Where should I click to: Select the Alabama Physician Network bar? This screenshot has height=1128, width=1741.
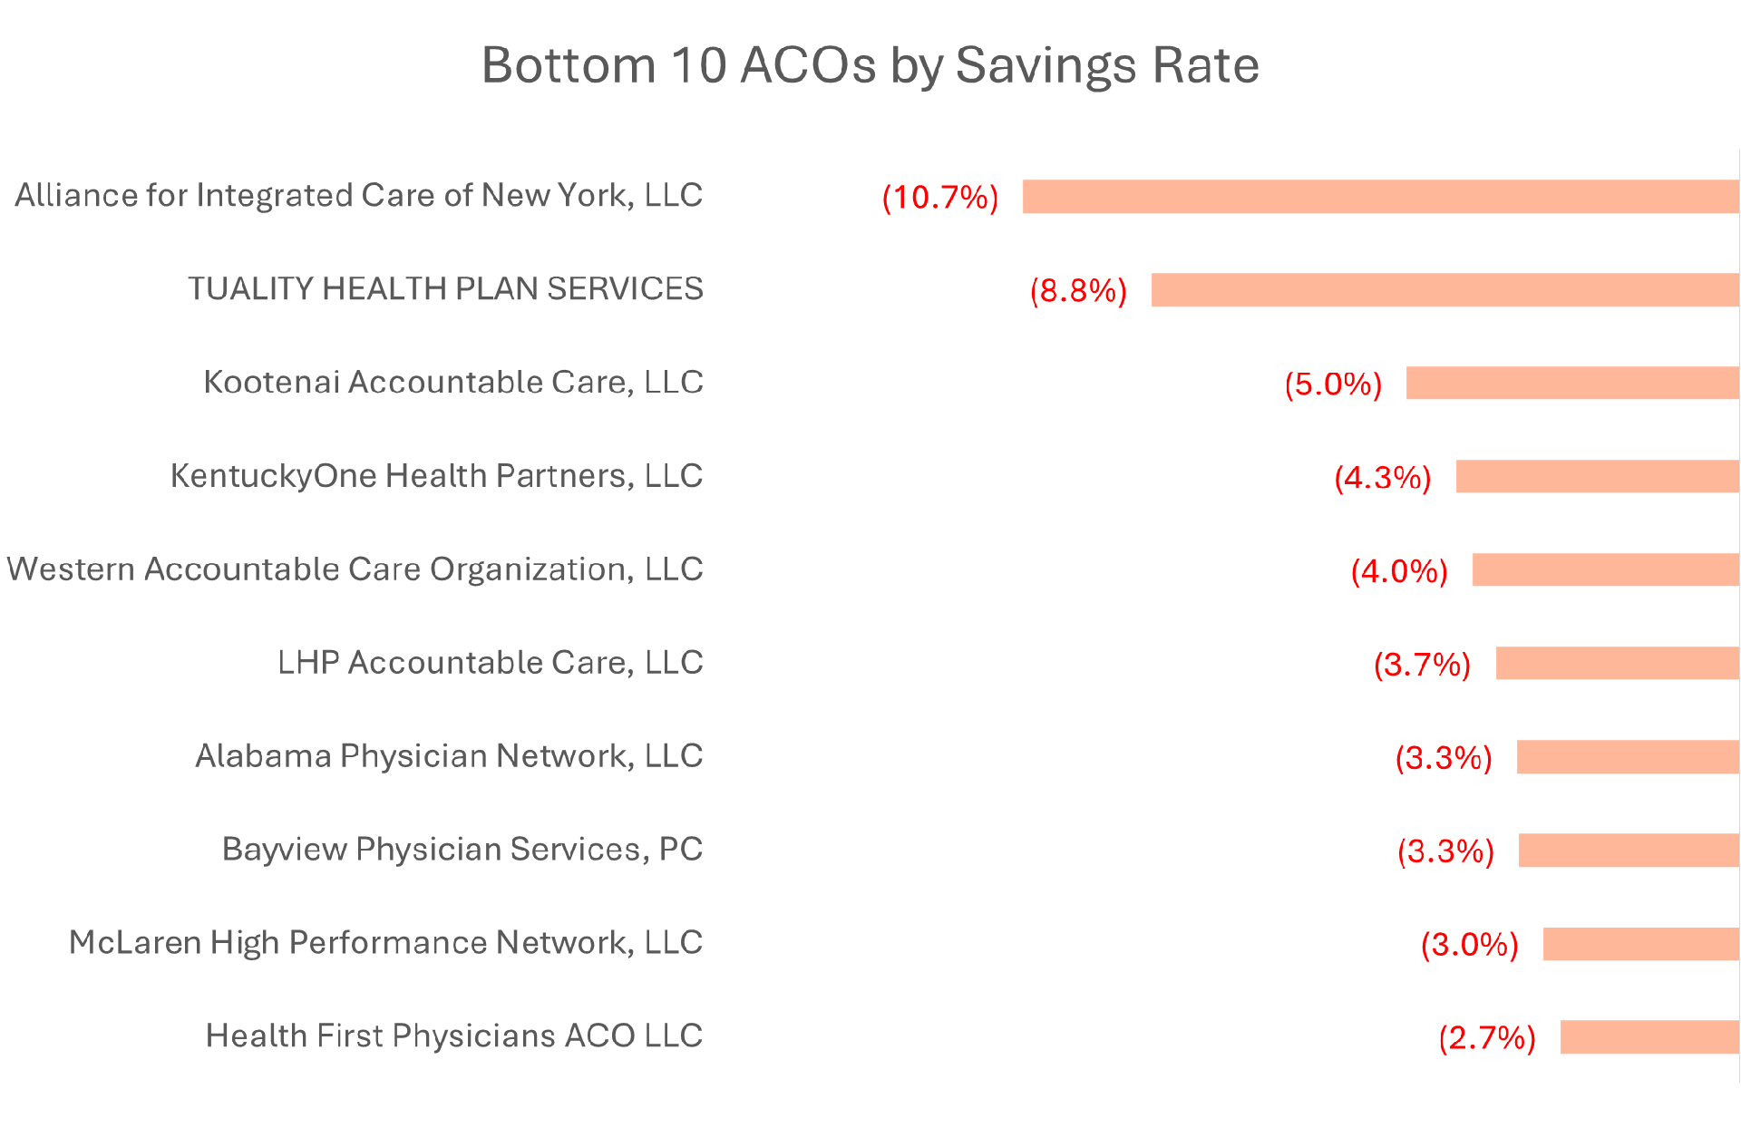click(x=1628, y=756)
